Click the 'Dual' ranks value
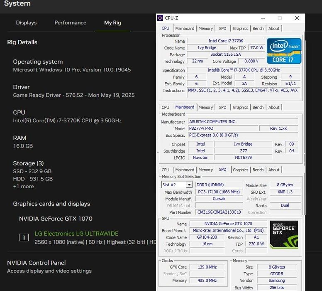322x291 pixels. coord(285,205)
